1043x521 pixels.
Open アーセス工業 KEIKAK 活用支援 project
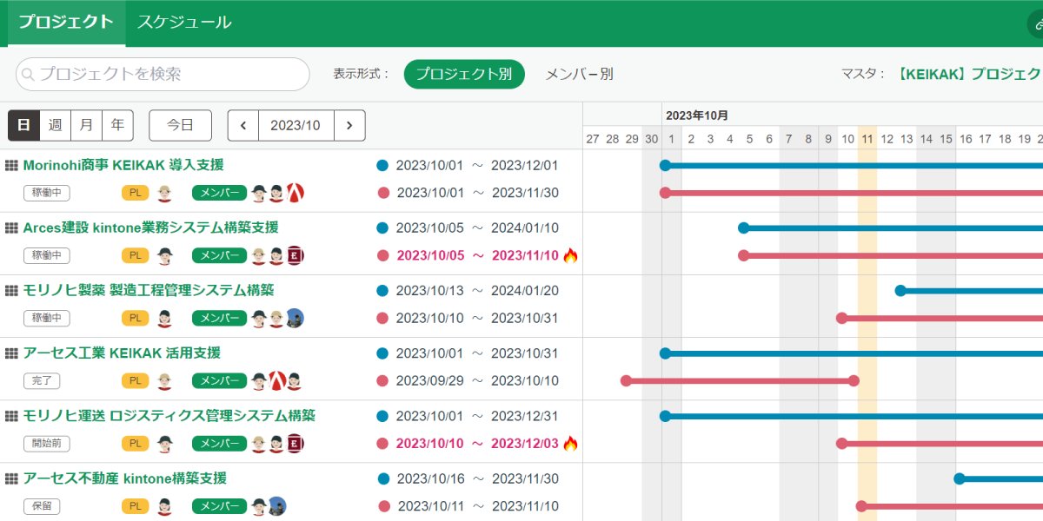tap(122, 353)
